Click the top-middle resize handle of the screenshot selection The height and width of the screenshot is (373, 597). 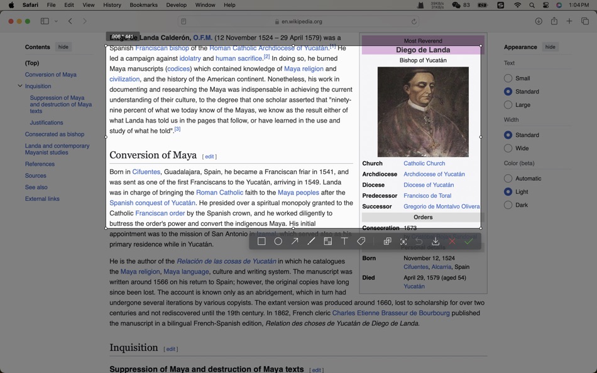click(x=293, y=46)
